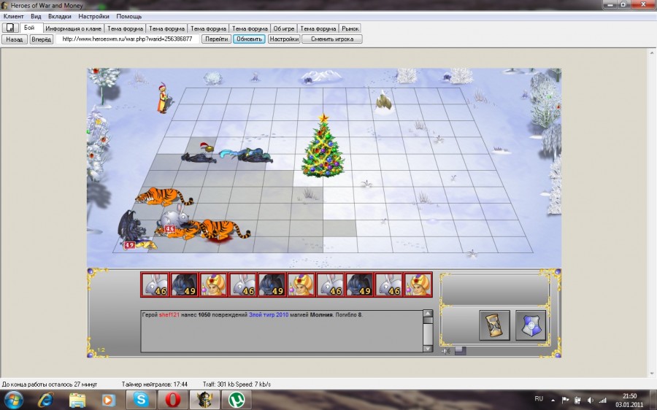Switch to Информация о клане tab
The width and height of the screenshot is (657, 410).
click(73, 28)
